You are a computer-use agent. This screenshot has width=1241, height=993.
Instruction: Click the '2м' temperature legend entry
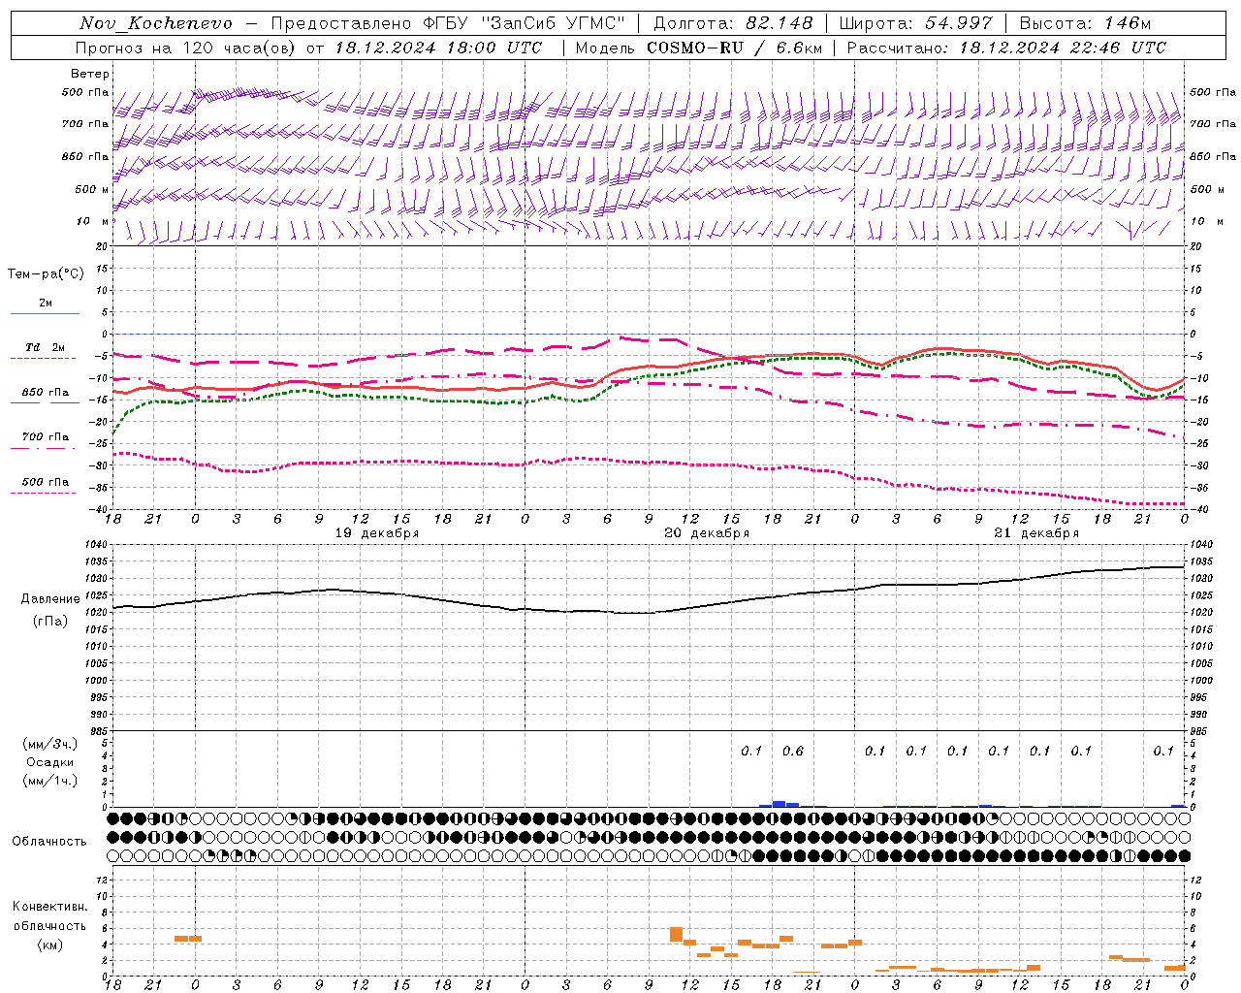(46, 304)
